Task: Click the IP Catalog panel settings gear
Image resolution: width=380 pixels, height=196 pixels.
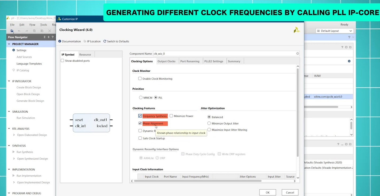Action: pos(349,61)
